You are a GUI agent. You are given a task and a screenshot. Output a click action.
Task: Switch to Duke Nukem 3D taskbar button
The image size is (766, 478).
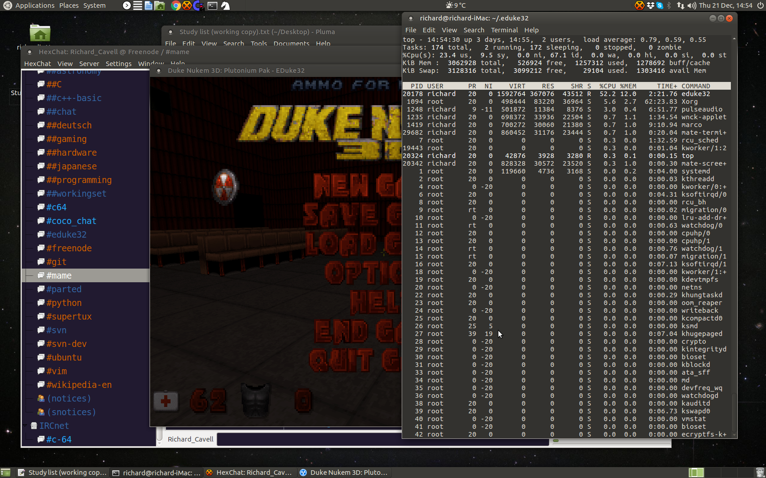pos(343,473)
